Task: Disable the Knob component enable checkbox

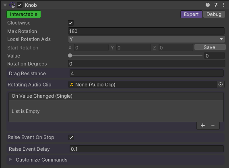Action: tap(20, 5)
